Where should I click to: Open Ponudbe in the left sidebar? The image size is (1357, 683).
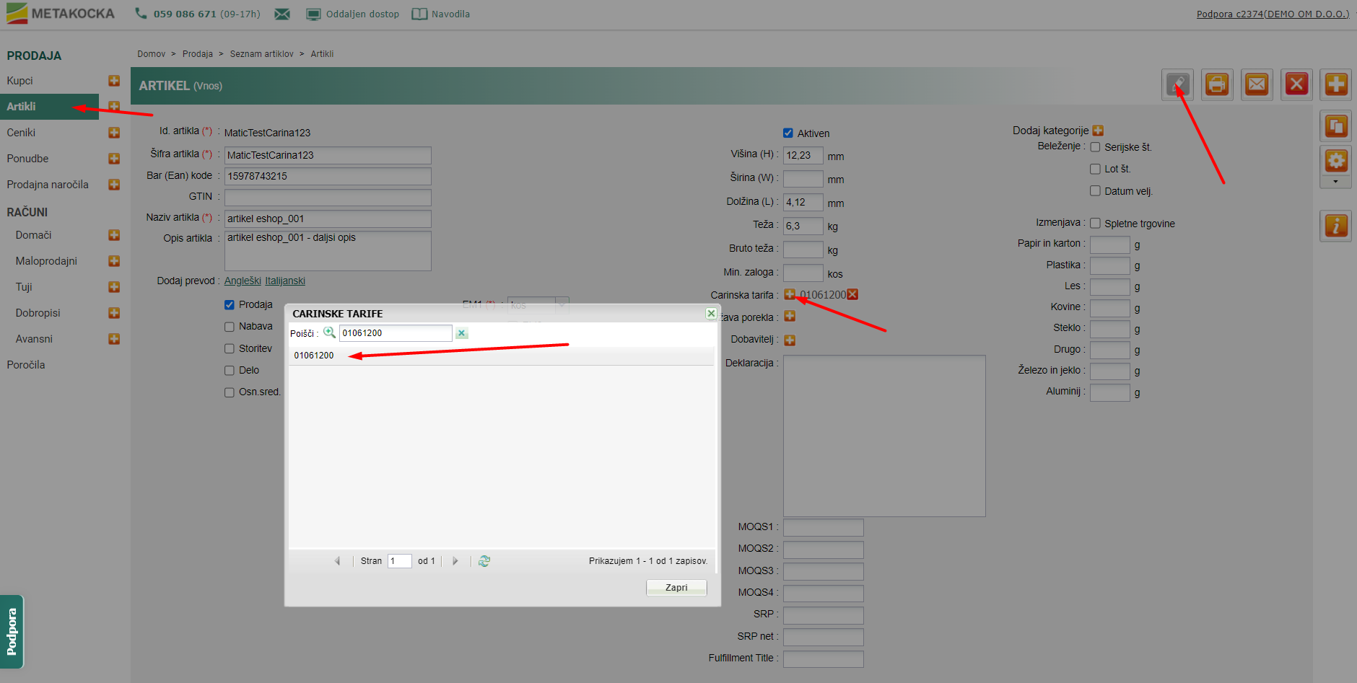(x=27, y=159)
